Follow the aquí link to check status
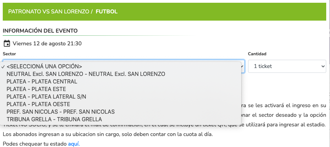330x147 pixels. tap(74, 144)
